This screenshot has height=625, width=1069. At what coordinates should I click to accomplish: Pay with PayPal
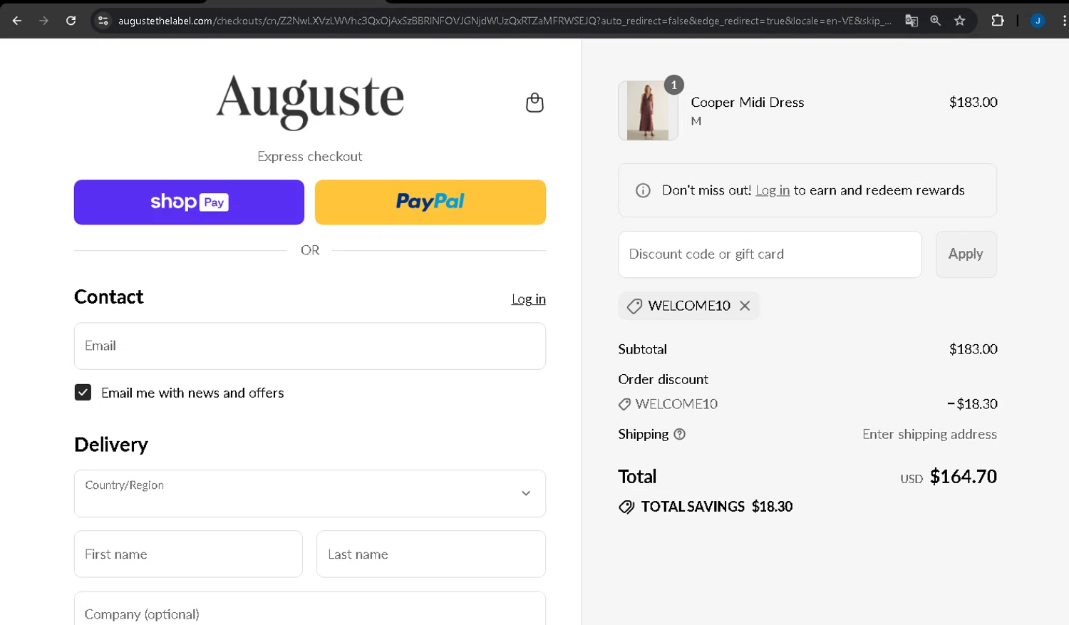click(430, 202)
